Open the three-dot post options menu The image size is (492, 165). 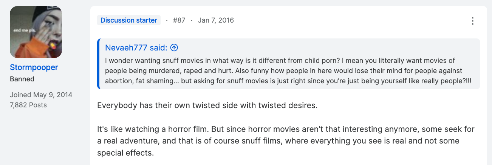click(x=472, y=21)
